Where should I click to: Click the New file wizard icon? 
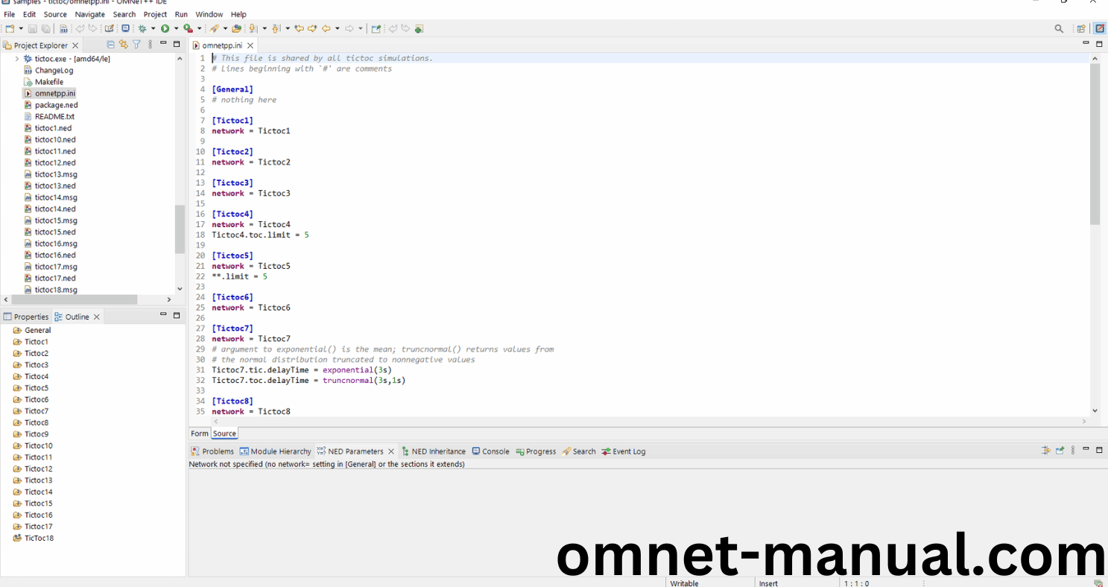tap(10, 29)
